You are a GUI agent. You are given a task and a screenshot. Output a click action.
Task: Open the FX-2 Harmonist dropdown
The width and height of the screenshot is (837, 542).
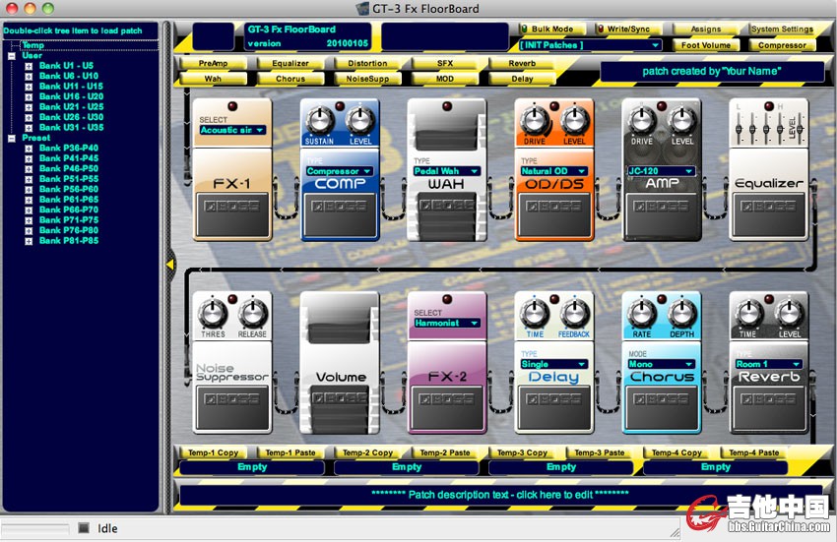click(x=447, y=323)
